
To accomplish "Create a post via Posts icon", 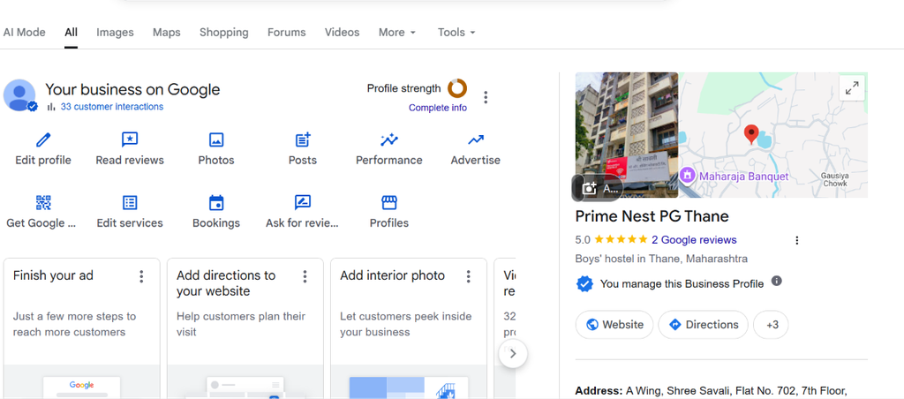I will 303,139.
